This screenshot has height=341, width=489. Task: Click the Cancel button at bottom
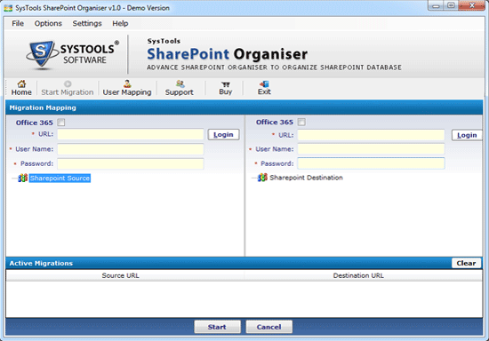click(269, 327)
